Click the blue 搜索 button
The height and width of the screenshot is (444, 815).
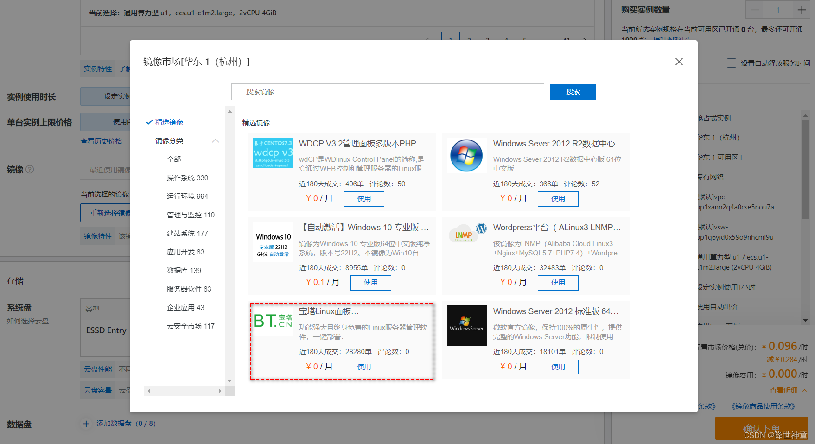tap(573, 92)
